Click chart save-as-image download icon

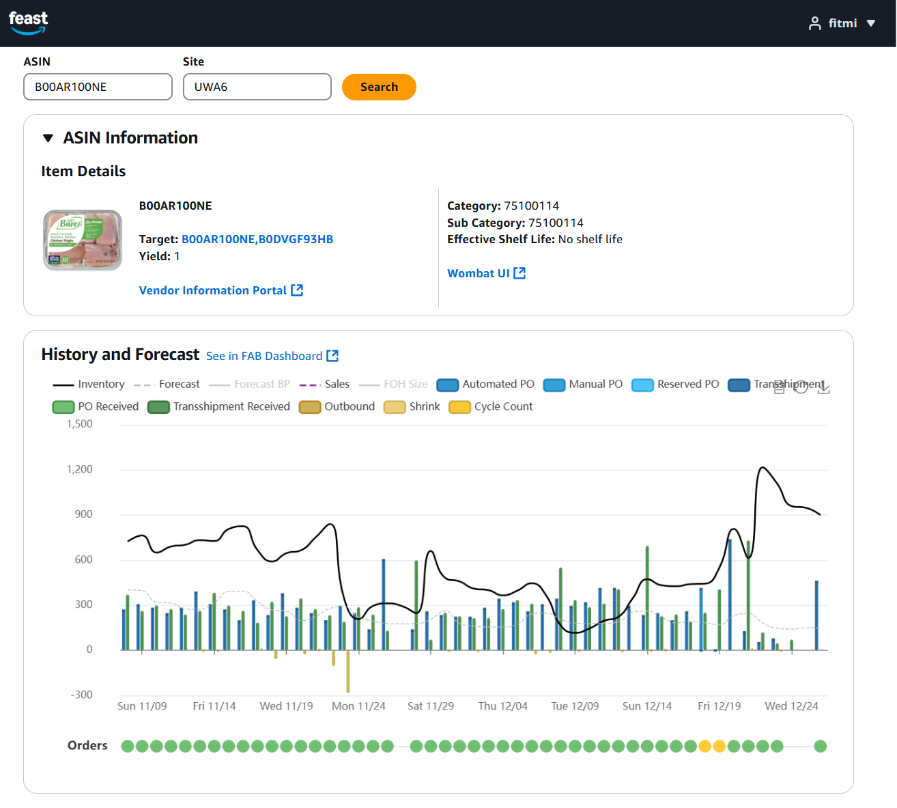tap(824, 387)
